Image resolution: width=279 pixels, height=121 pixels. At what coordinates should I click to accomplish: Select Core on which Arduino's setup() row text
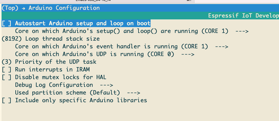pos(122,31)
